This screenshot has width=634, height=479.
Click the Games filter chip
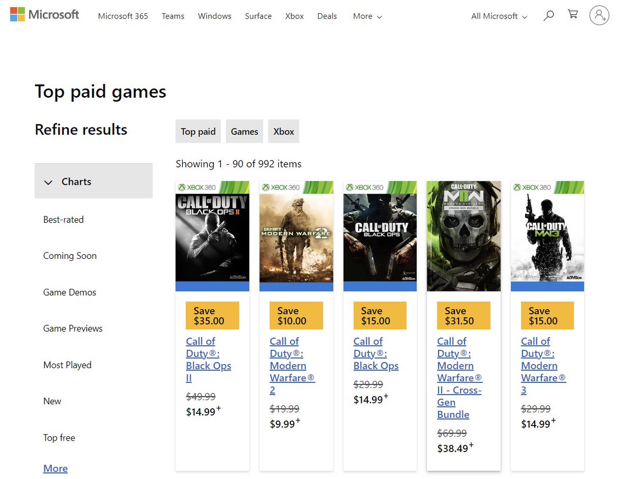point(245,132)
